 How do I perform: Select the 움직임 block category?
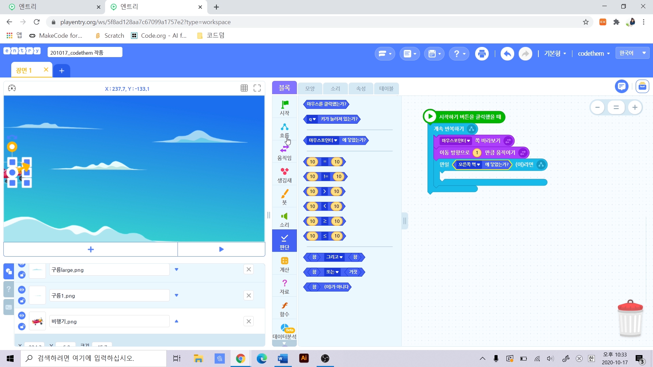(x=284, y=152)
